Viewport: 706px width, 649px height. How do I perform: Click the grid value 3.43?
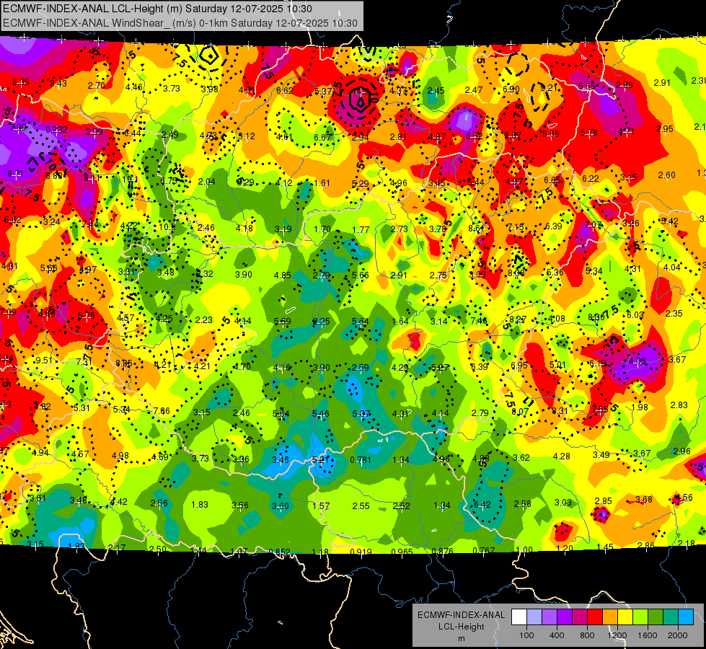tap(58, 83)
